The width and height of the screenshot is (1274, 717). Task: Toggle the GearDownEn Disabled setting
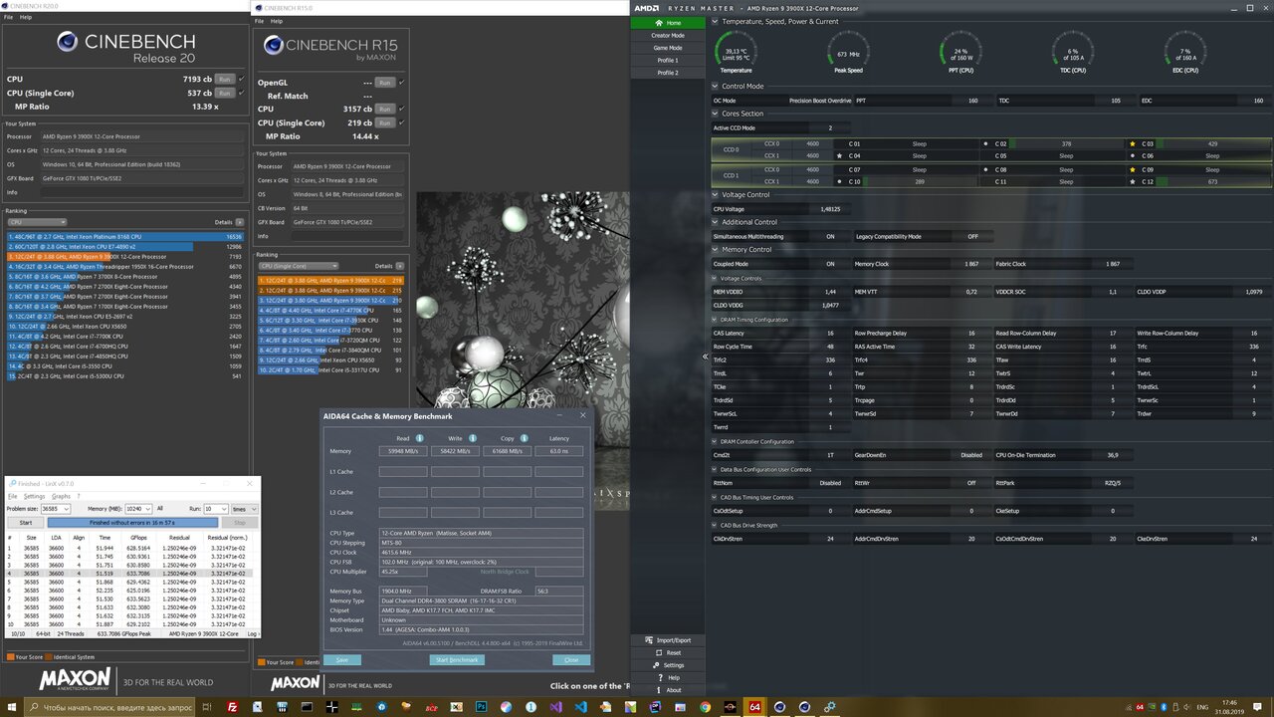(x=971, y=455)
